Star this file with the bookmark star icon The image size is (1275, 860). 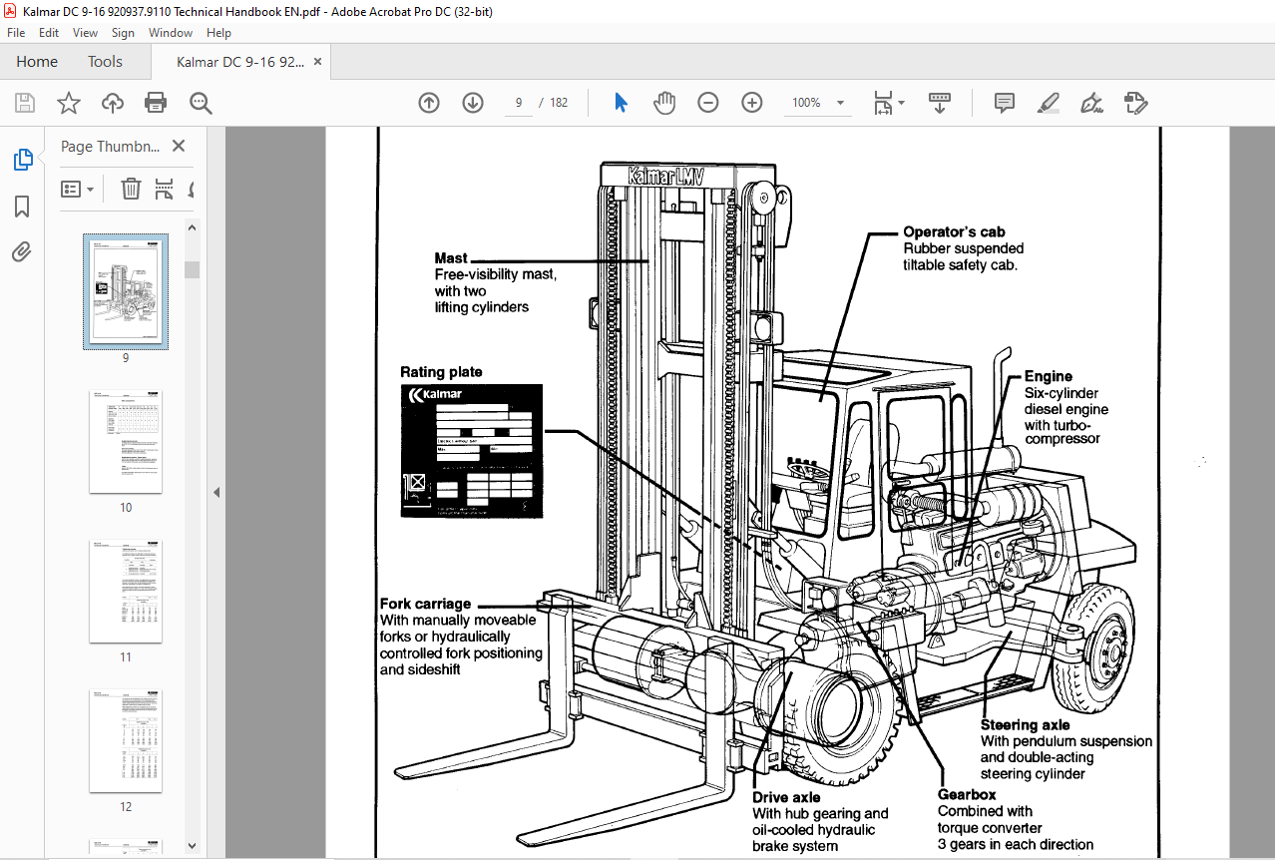pyautogui.click(x=68, y=103)
